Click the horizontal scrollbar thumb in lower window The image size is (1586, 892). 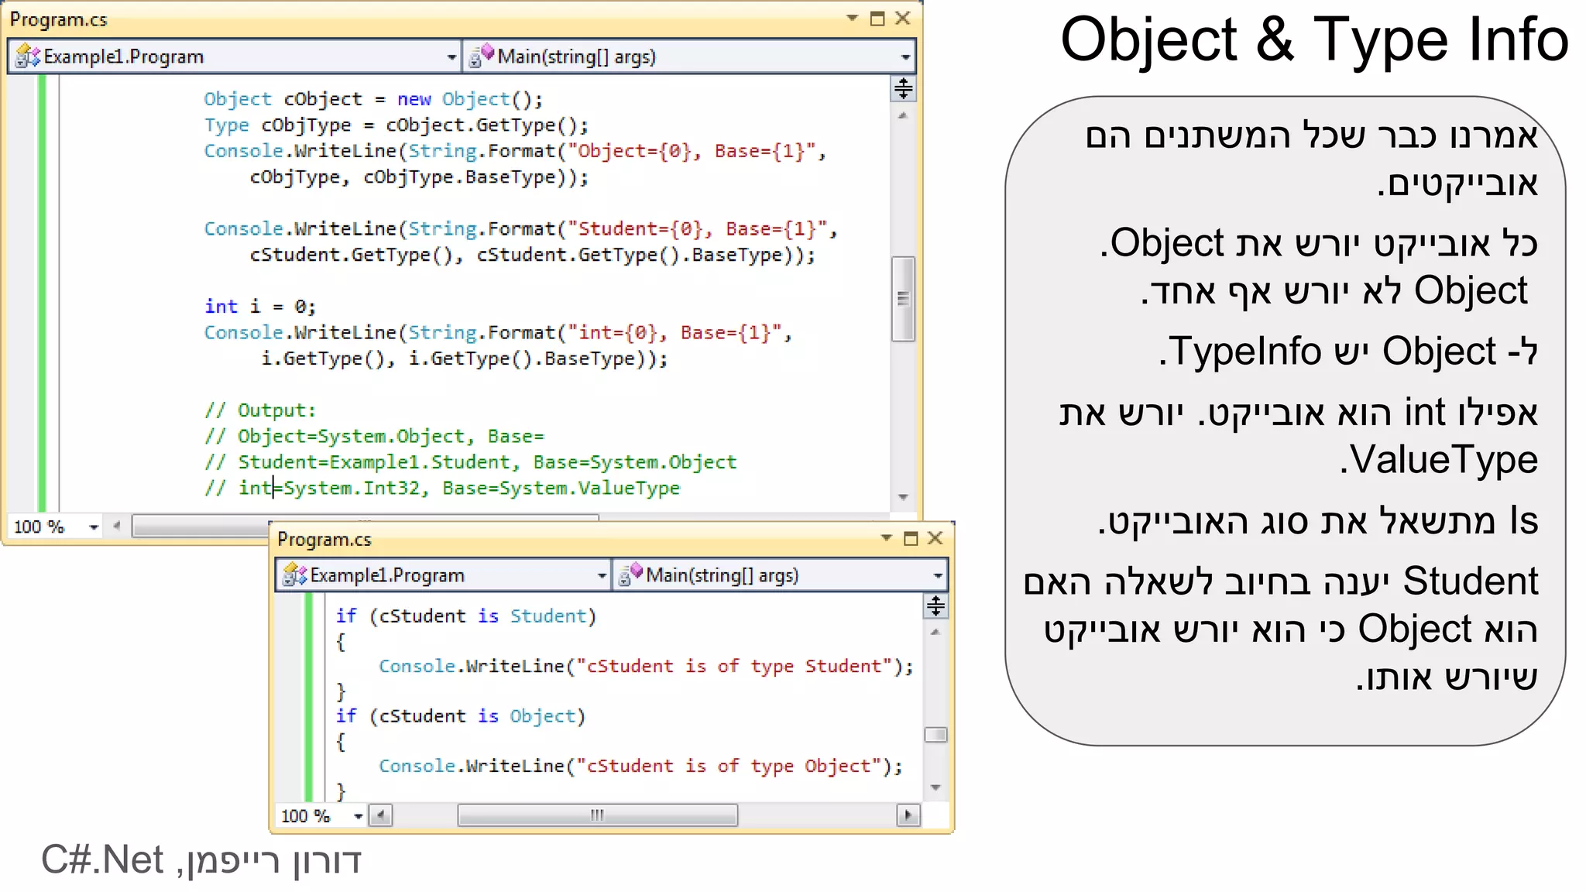[x=597, y=815]
